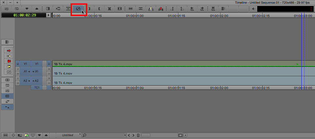Click the audio meter display
Screen dimensions: 315x139
click(286, 9)
